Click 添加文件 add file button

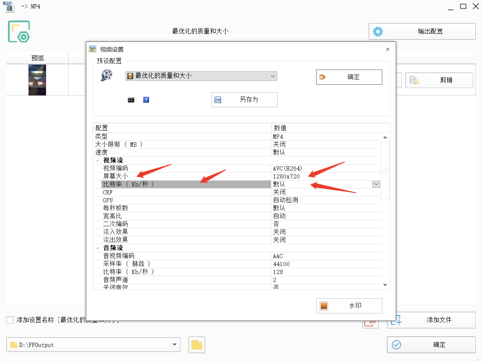pos(431,320)
